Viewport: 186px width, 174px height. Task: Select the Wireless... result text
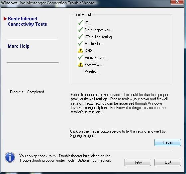(93, 71)
